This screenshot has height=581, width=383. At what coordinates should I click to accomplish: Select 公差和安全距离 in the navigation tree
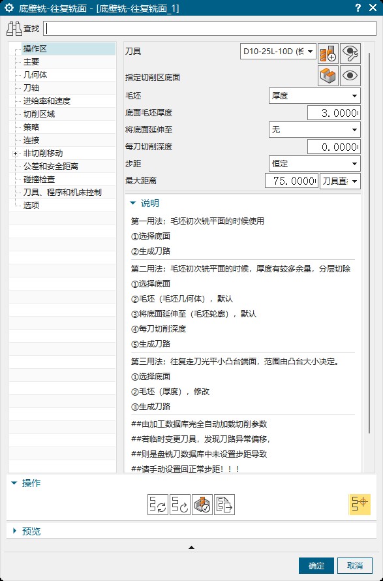[51, 166]
